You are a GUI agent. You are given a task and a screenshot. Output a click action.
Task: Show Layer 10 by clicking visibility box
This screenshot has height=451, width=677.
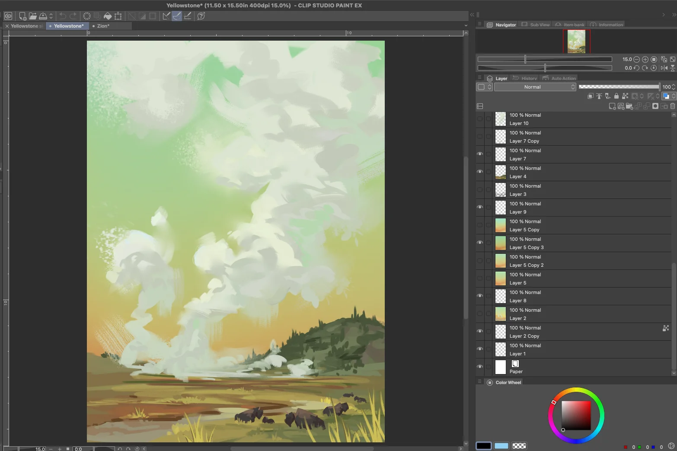pyautogui.click(x=480, y=118)
